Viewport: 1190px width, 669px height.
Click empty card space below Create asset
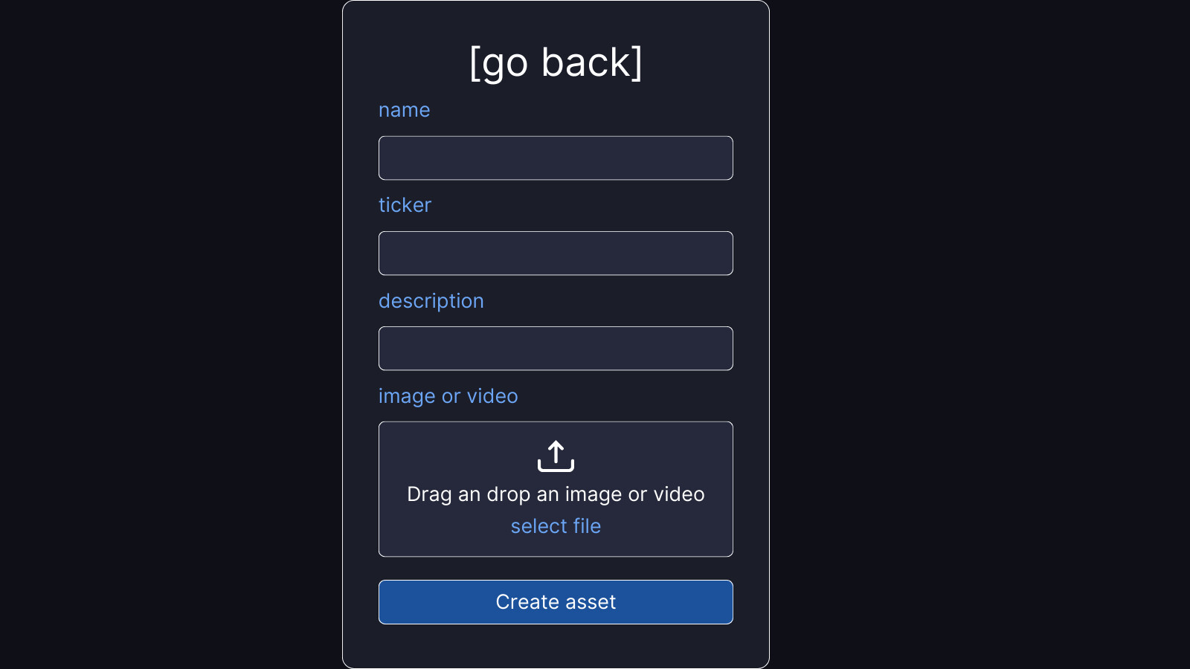[x=556, y=645]
